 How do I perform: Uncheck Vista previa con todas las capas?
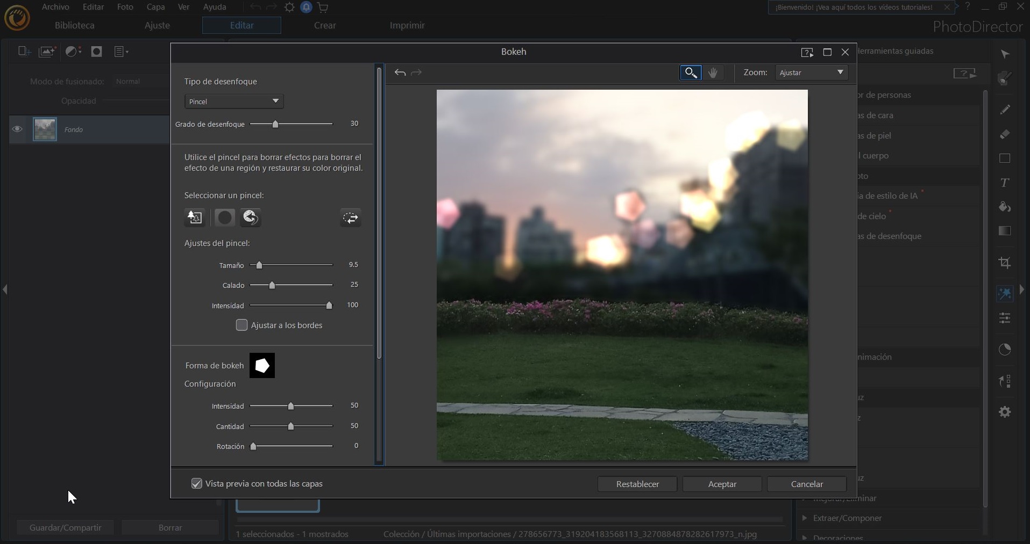(196, 483)
